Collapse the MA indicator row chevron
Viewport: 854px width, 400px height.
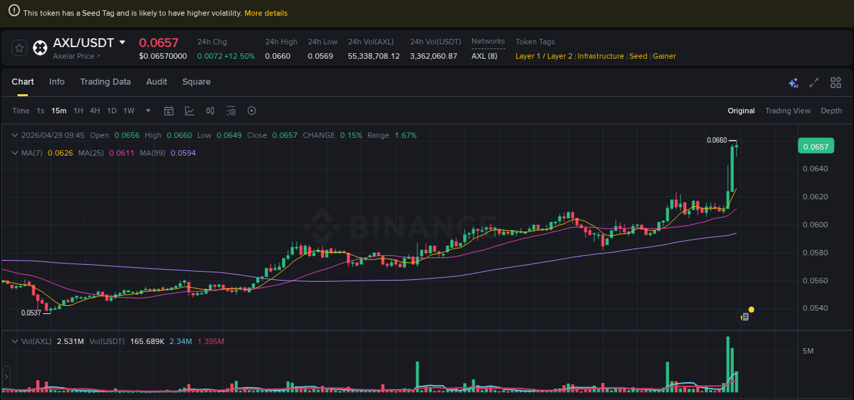point(14,153)
